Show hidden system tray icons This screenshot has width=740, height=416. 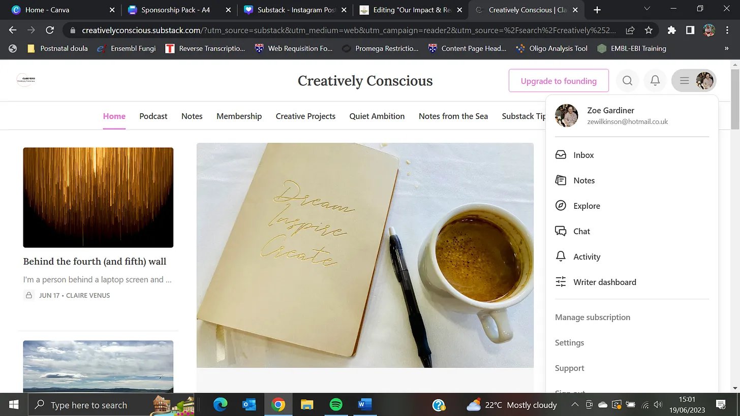pos(575,405)
